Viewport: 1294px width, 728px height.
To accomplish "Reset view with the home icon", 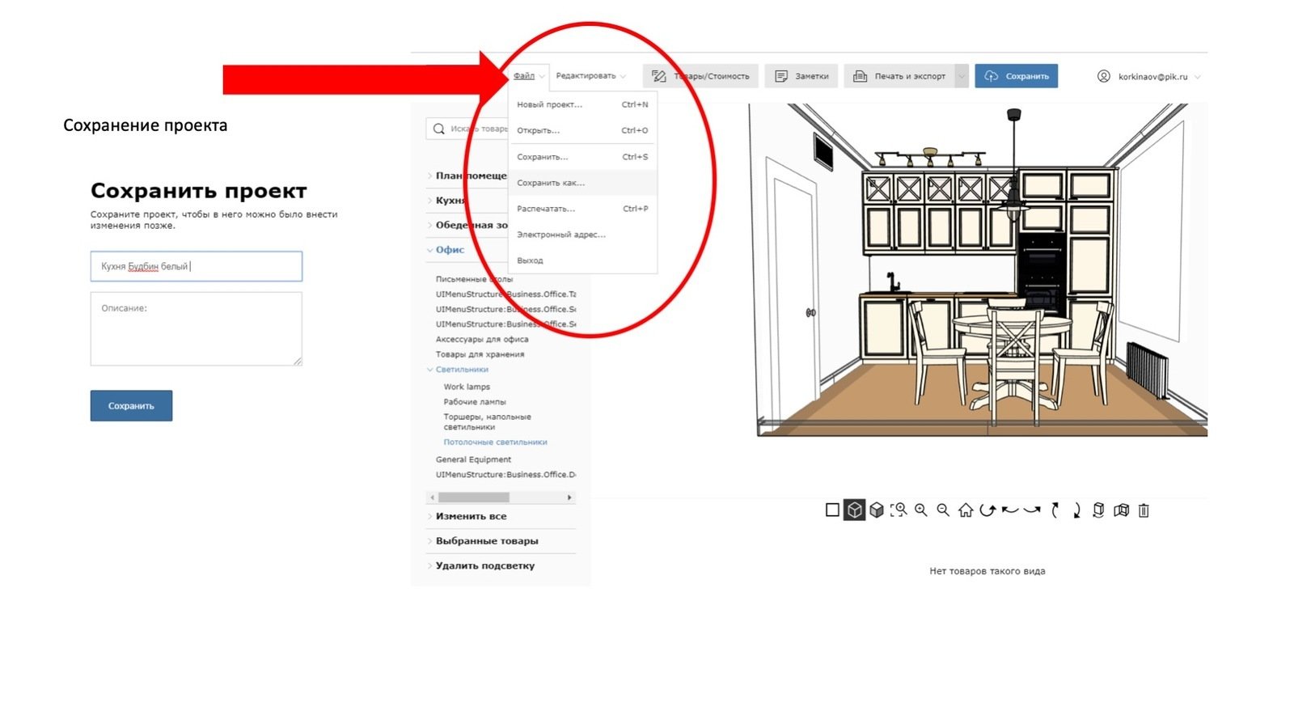I will click(x=966, y=510).
